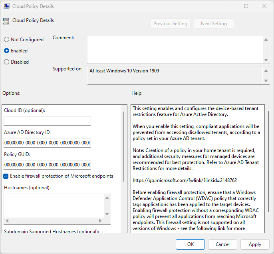Select the Not Configured radio button
The height and width of the screenshot is (254, 274).
[6, 40]
